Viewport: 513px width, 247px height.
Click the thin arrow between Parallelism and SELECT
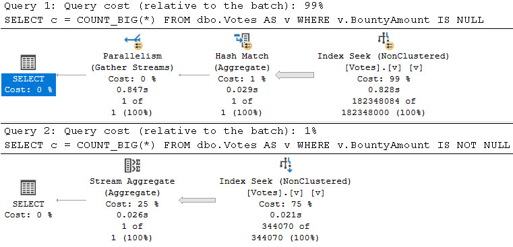[x=71, y=75]
